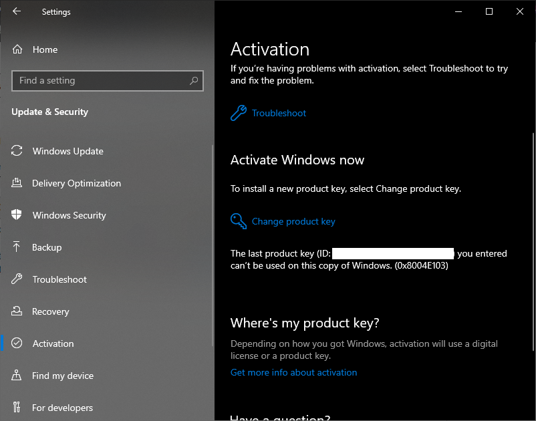Image resolution: width=536 pixels, height=421 pixels.
Task: Open Windows Update section
Action: point(68,151)
